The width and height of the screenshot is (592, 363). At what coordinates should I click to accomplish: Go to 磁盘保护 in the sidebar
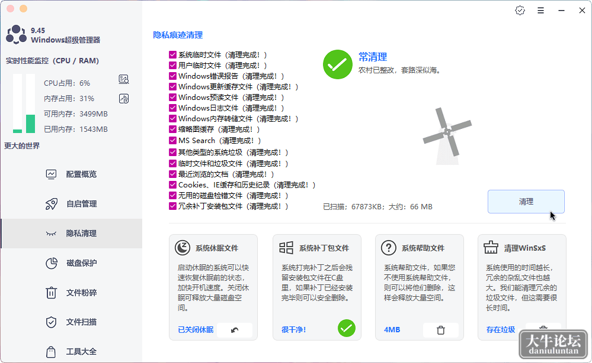coord(72,263)
